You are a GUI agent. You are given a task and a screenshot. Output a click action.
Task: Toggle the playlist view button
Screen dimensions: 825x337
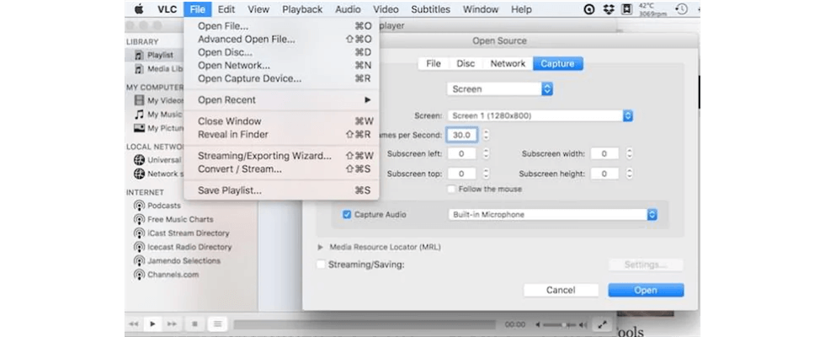pos(217,324)
